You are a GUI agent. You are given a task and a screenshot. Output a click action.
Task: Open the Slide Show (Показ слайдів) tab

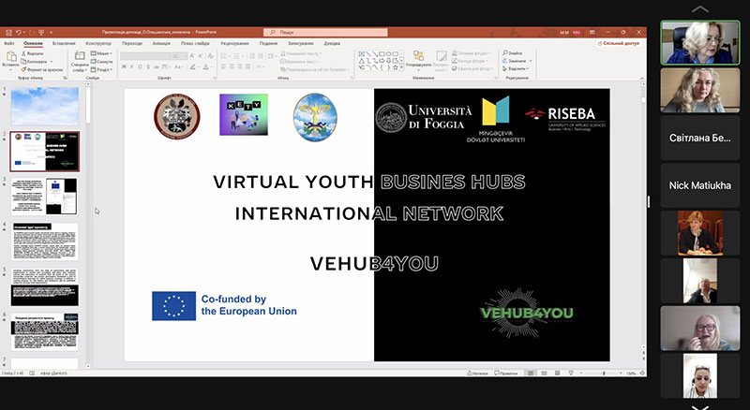click(x=195, y=43)
